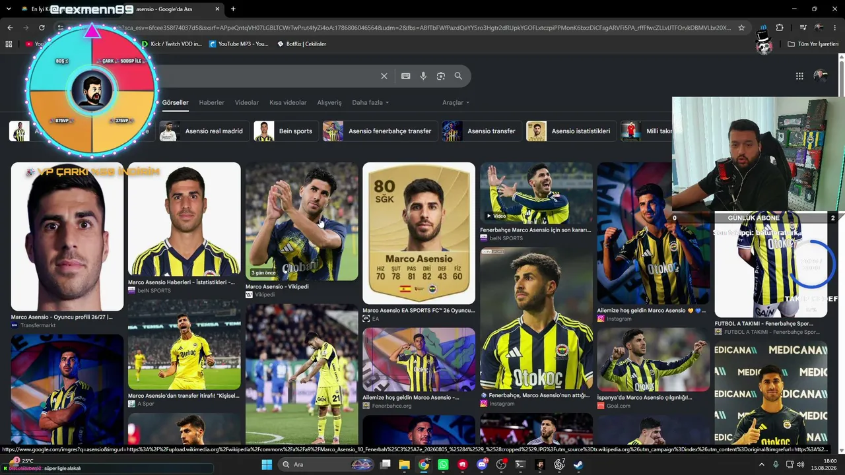Open the BotRix Çekilişler bookmark

302,44
